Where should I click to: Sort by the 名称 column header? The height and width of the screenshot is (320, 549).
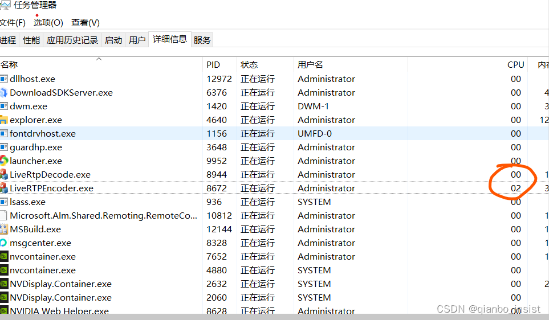pos(101,65)
